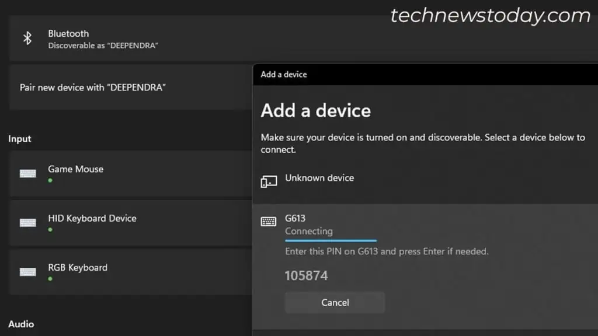Click the Audio section heading
Screen dimensions: 598x336
[x=21, y=324]
